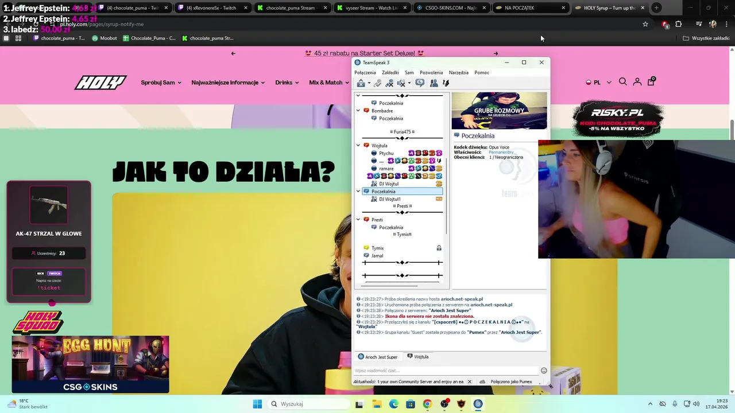Open the Połączenia menu
The width and height of the screenshot is (735, 413).
coord(365,72)
